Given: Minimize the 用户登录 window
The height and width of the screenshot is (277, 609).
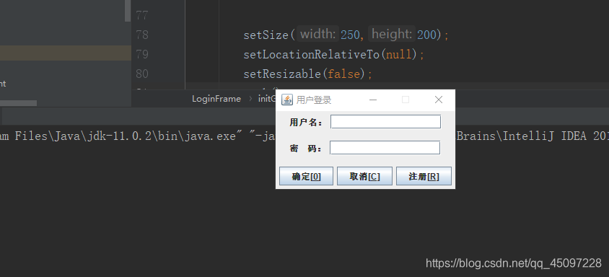Looking at the screenshot, I should click(373, 100).
